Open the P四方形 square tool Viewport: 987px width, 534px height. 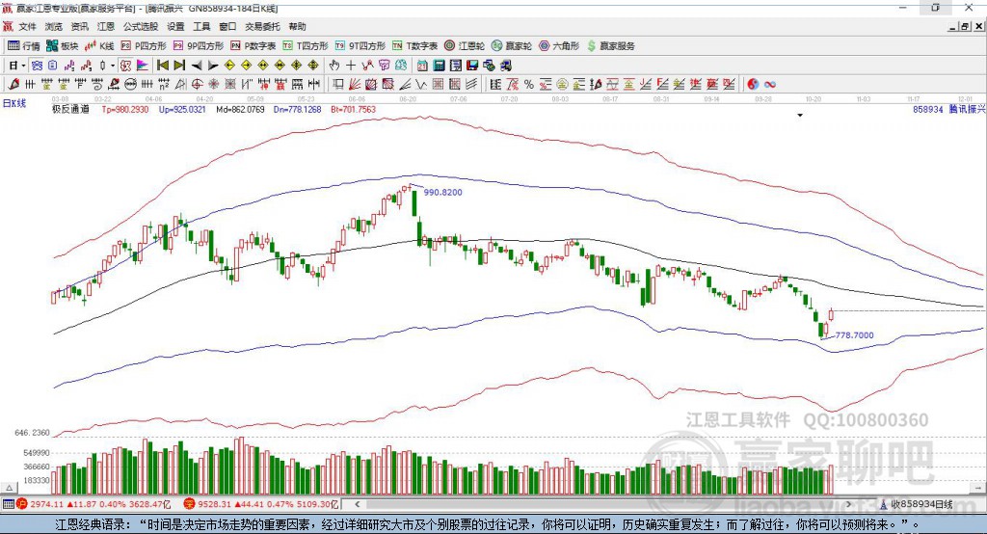[x=144, y=46]
